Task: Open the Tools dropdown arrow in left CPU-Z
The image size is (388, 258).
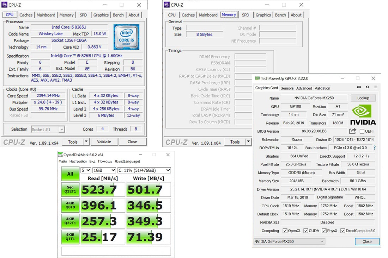Action: 86,142
